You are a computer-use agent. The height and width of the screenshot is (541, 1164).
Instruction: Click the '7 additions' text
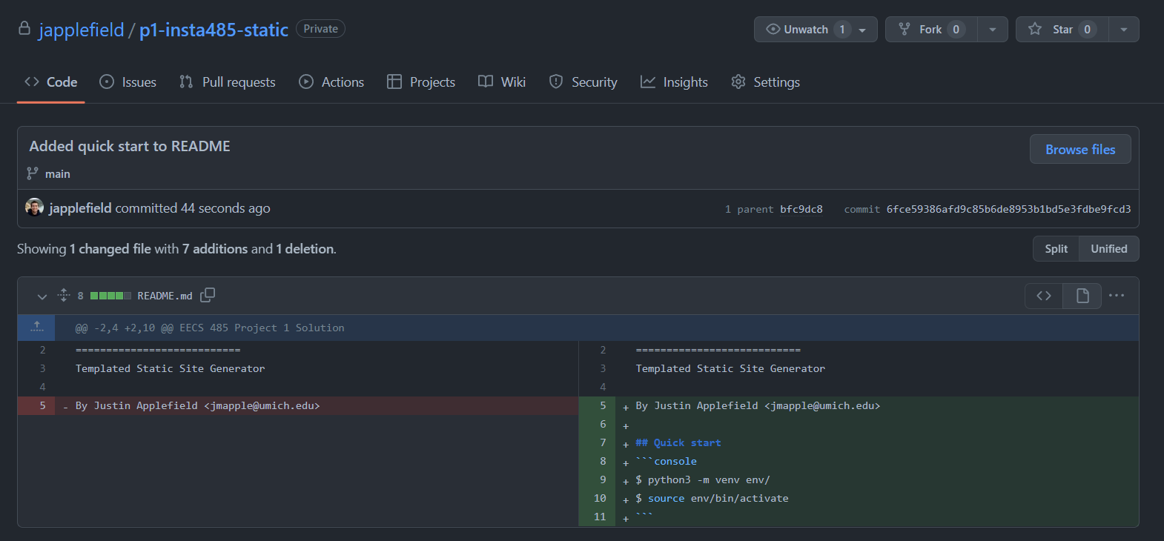(x=216, y=249)
